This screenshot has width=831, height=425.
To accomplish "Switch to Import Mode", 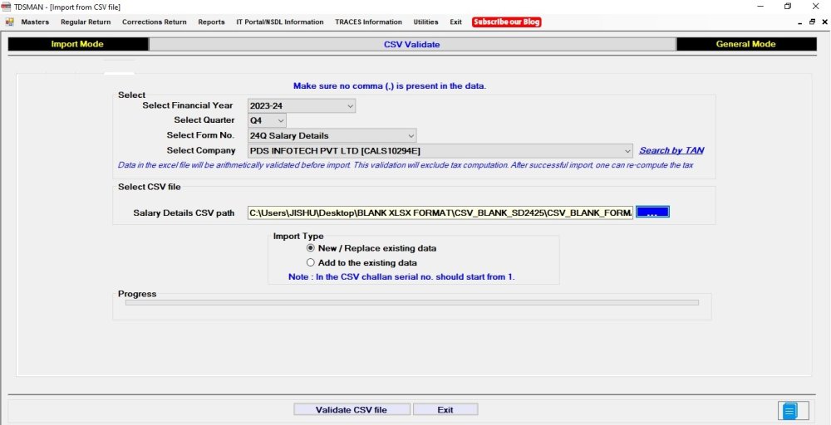I will coord(77,45).
